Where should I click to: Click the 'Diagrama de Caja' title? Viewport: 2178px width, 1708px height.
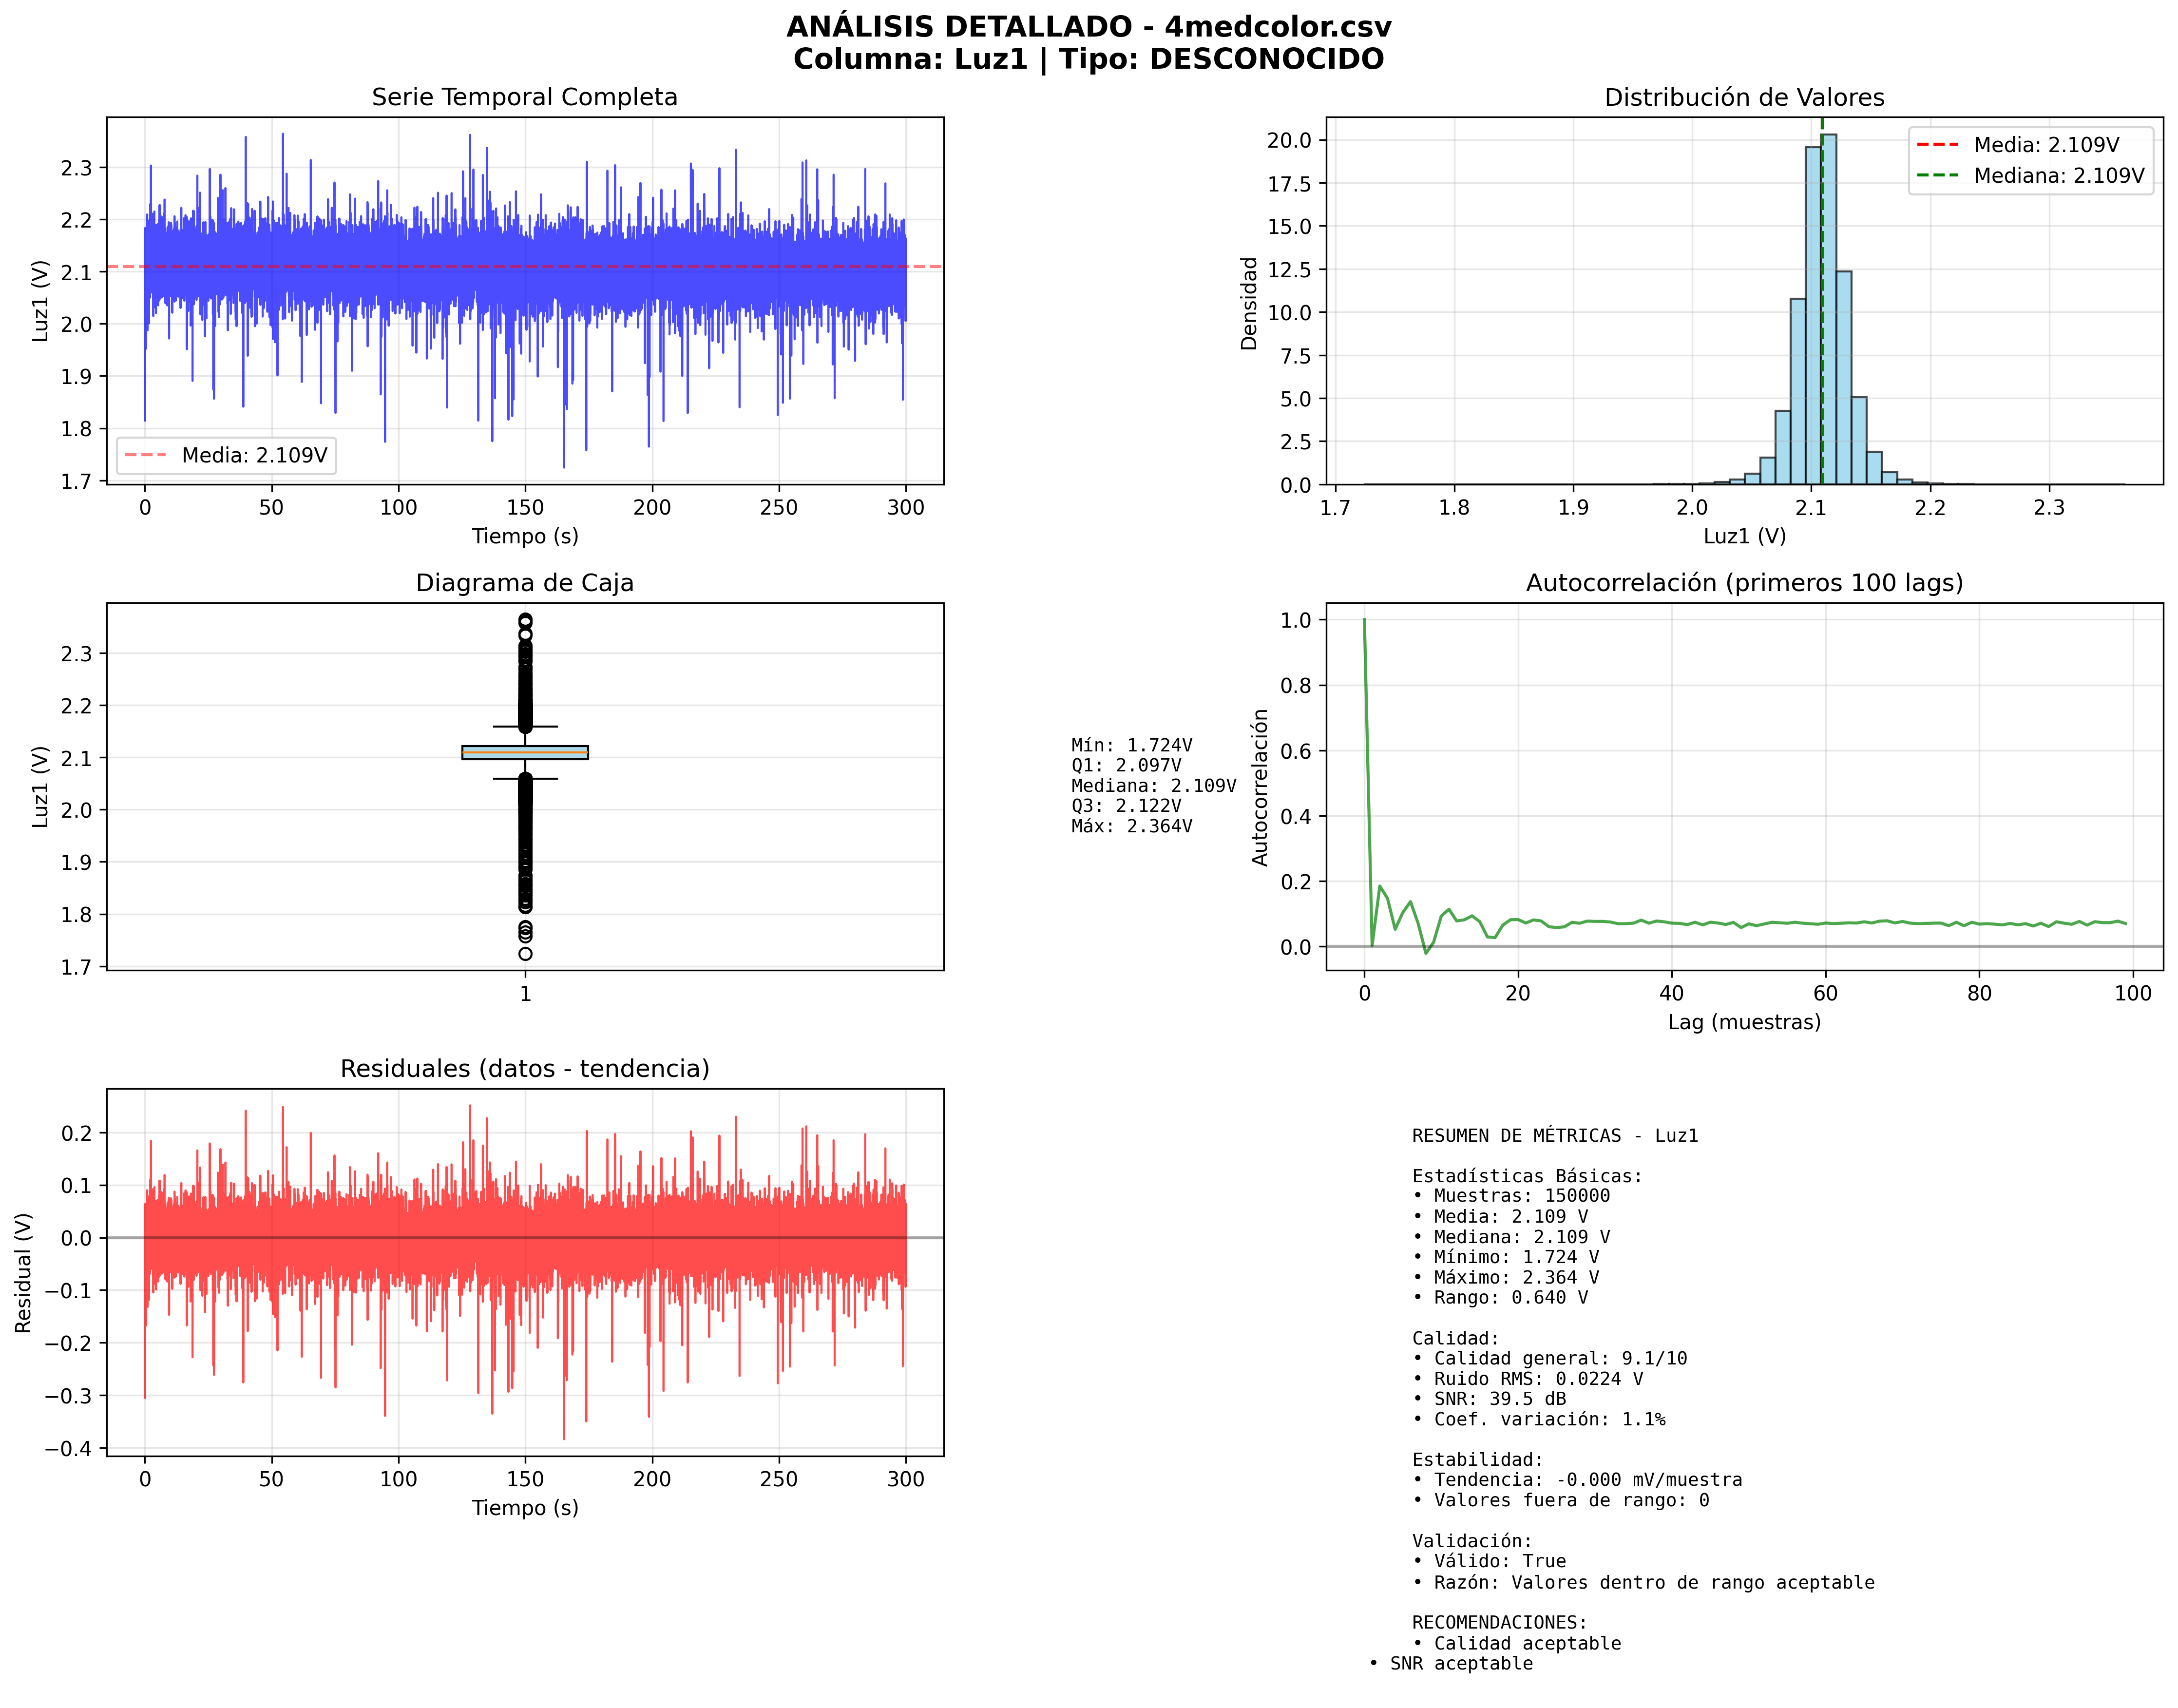point(524,583)
